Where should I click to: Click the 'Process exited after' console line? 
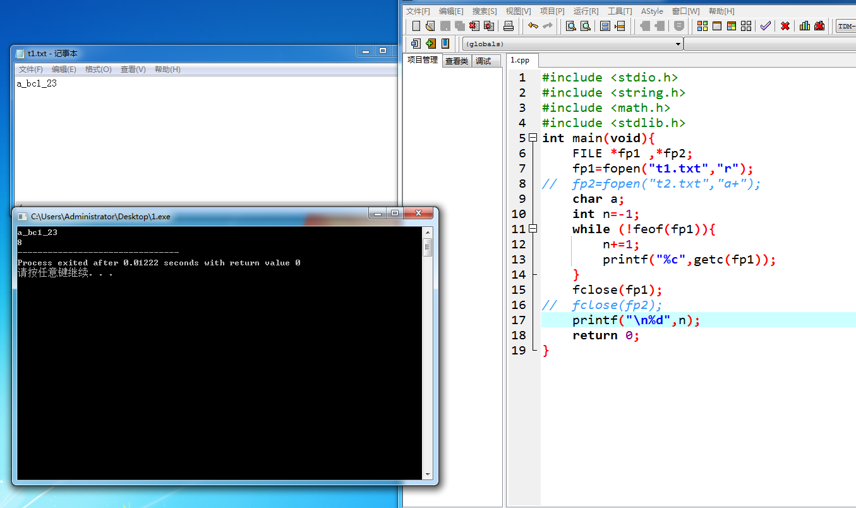coord(159,263)
